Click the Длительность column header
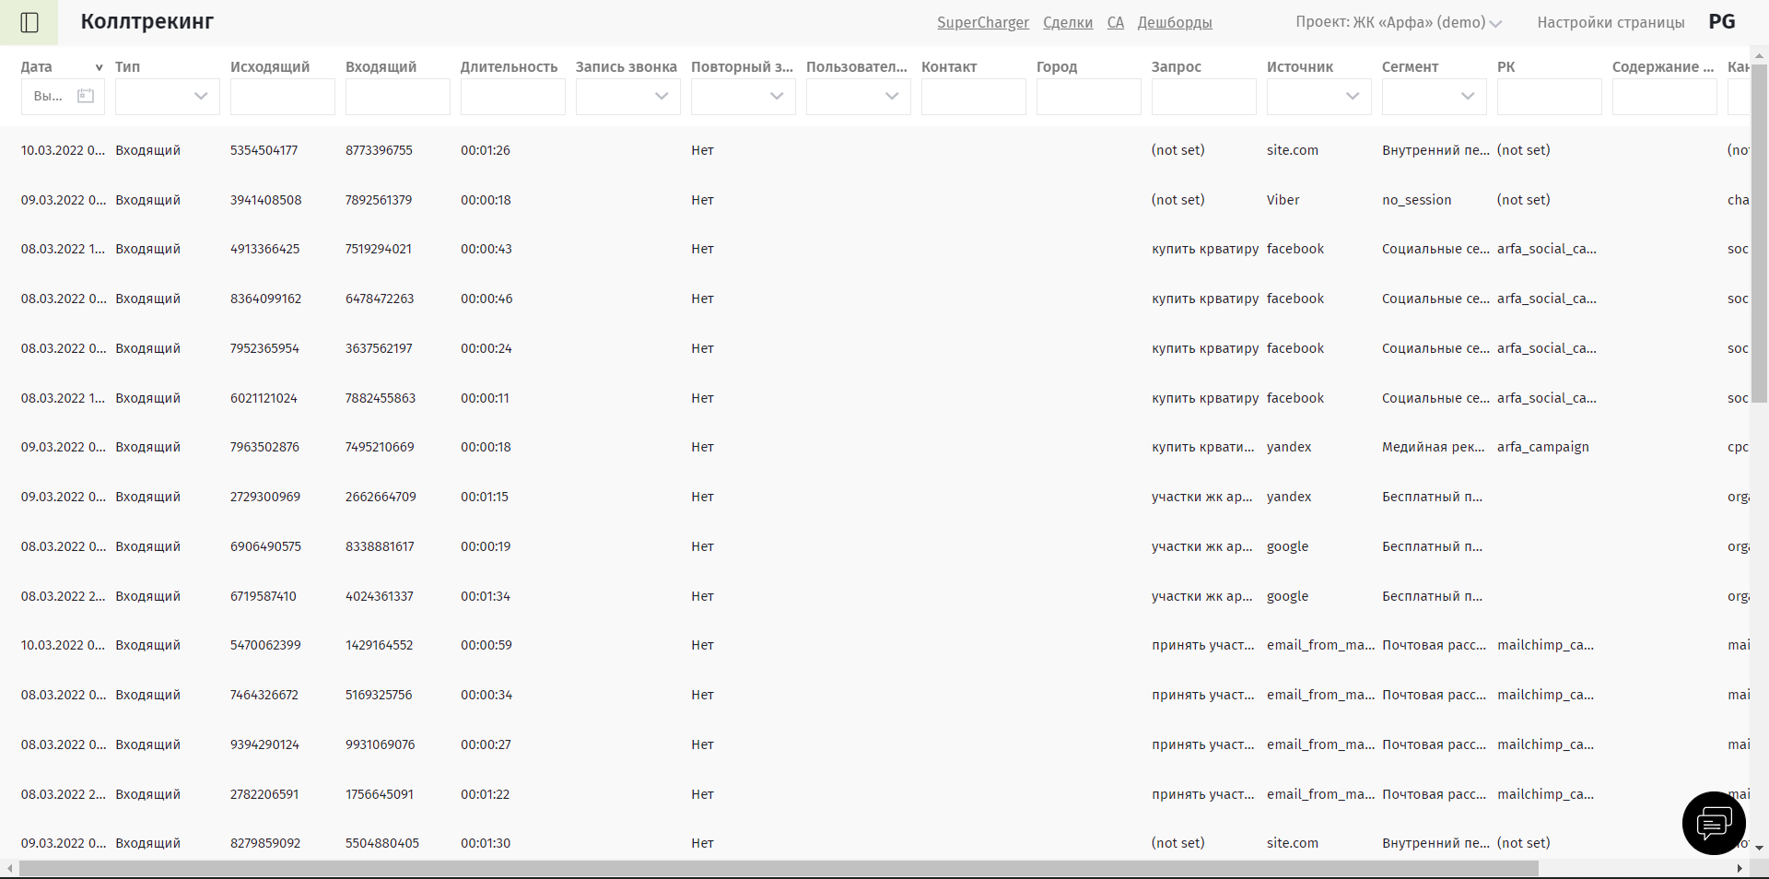This screenshot has height=879, width=1769. (x=509, y=67)
